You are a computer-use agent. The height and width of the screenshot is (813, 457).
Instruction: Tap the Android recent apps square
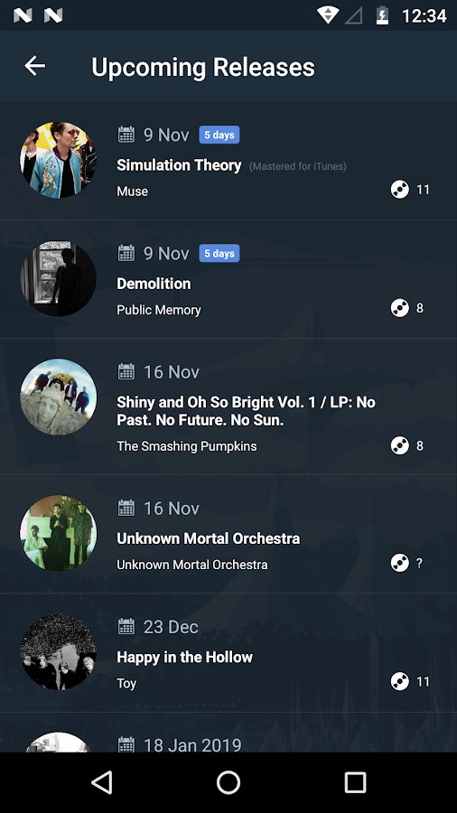(356, 782)
